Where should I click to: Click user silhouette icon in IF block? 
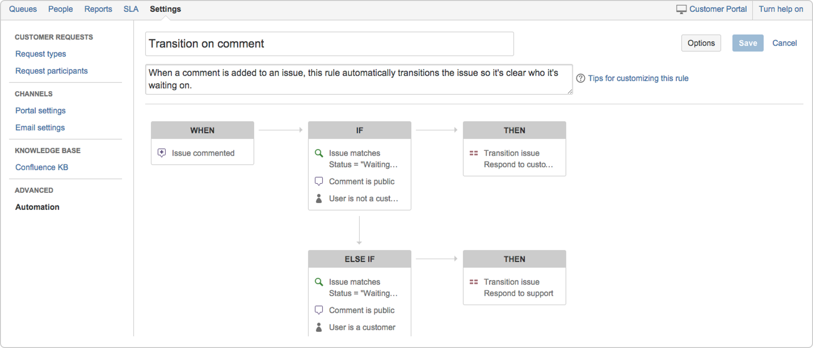(x=319, y=199)
